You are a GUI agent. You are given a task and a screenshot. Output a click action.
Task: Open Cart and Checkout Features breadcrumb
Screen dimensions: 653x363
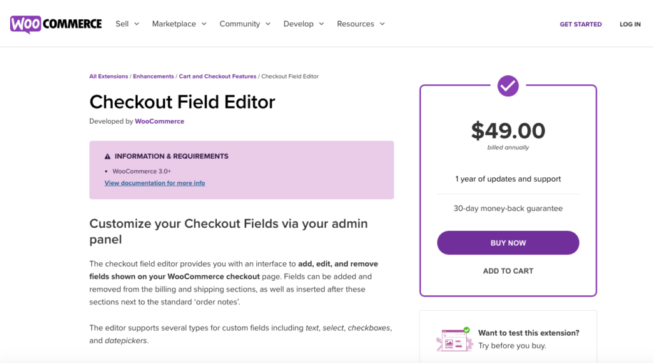tap(217, 77)
